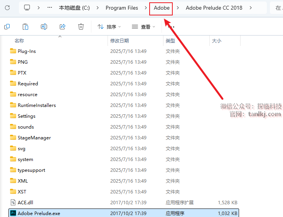Sort by 名称 column header
Viewport: 283px width, 217px height.
pos(19,41)
